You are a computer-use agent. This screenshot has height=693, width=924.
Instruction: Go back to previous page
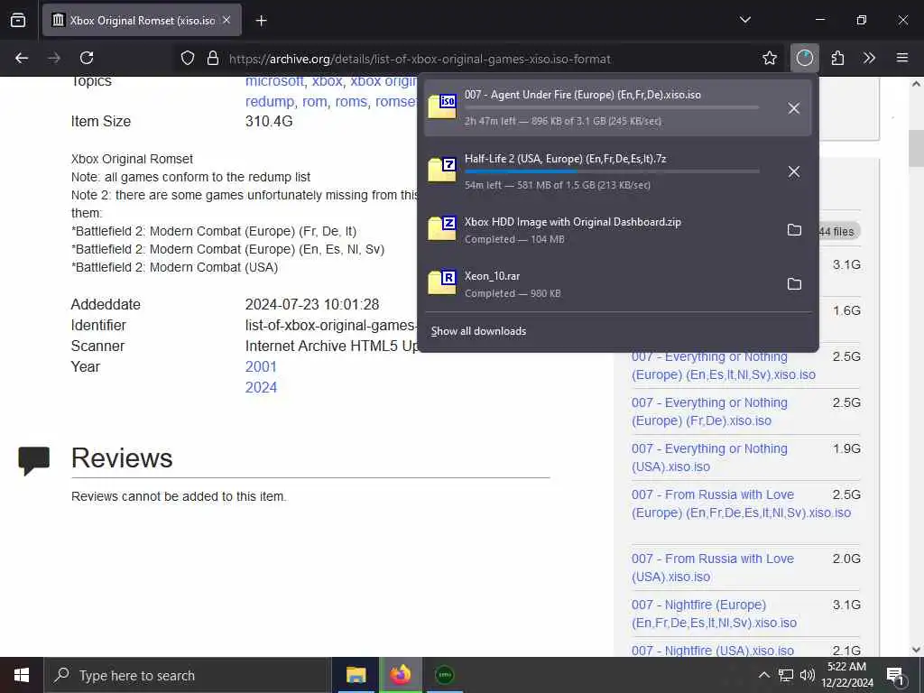[22, 58]
